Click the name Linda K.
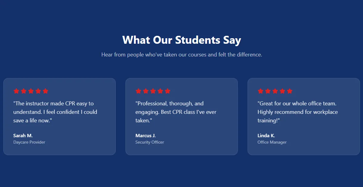363x187 pixels. coord(266,135)
